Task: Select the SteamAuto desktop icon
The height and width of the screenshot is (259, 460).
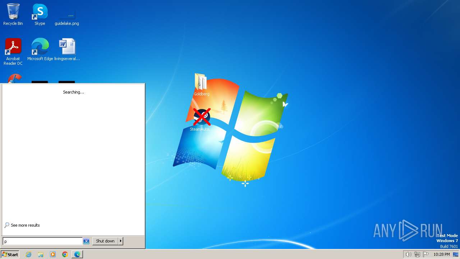Action: tap(201, 120)
